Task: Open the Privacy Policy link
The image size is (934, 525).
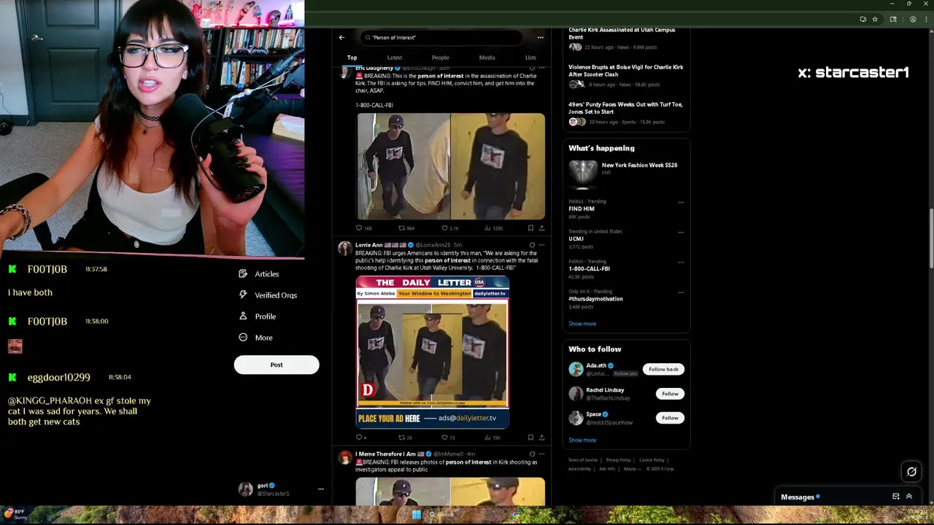Action: [618, 460]
